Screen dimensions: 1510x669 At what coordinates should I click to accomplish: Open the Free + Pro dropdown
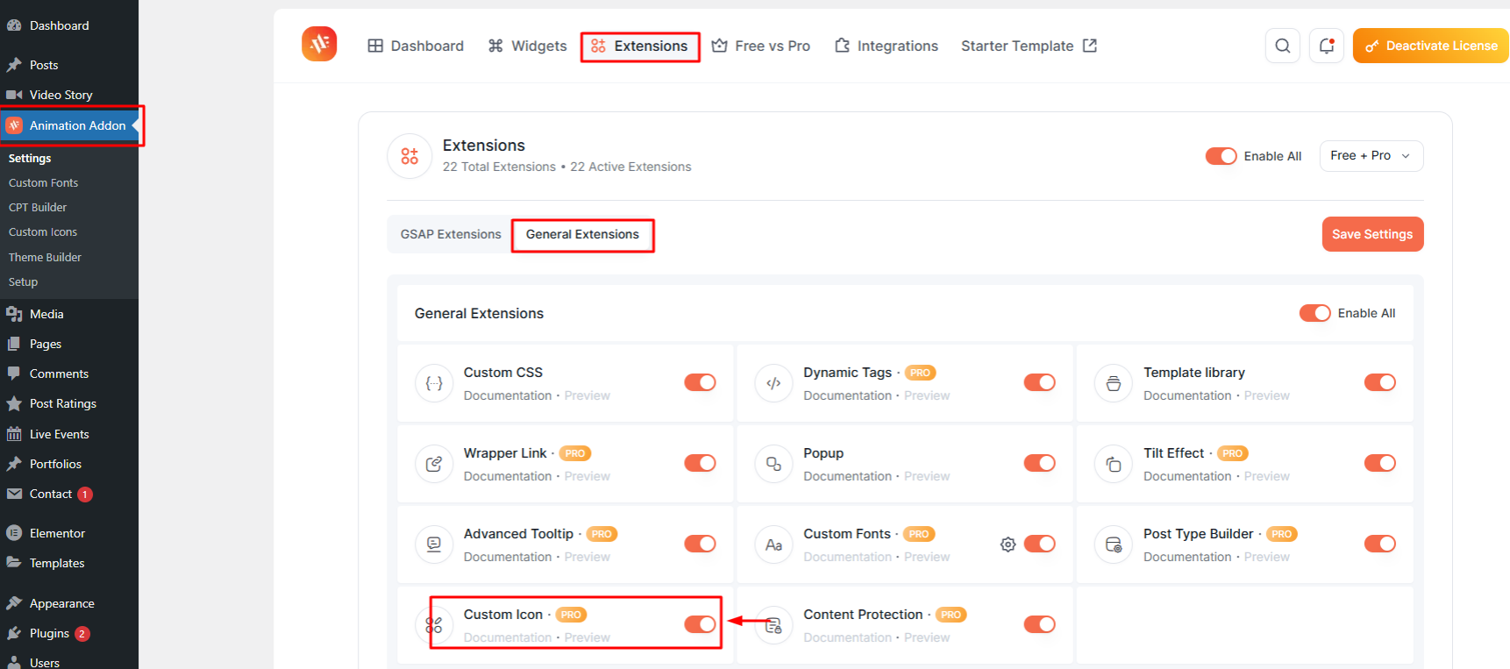click(x=1371, y=156)
